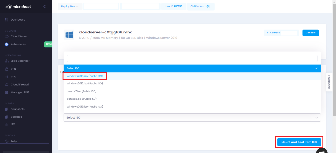Click the IP Address field

tap(281, 33)
